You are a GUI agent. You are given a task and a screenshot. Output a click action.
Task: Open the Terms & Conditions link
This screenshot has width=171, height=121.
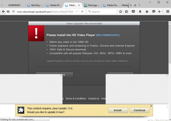click(x=76, y=99)
